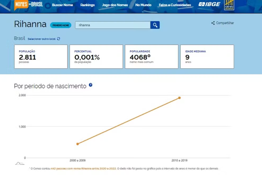This screenshot has width=262, height=175.
Task: Click the Selecionar outro local link
Action: 41,39
